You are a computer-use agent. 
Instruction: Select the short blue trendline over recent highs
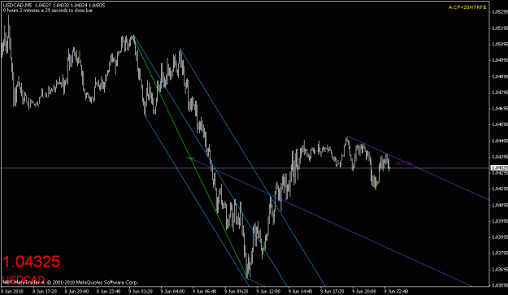(418, 167)
